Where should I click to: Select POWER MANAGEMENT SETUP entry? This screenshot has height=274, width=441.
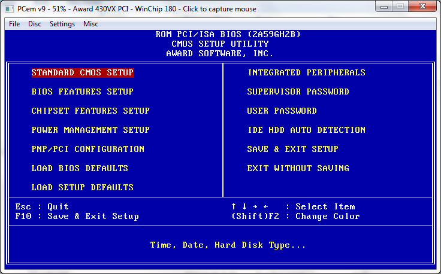pos(90,130)
